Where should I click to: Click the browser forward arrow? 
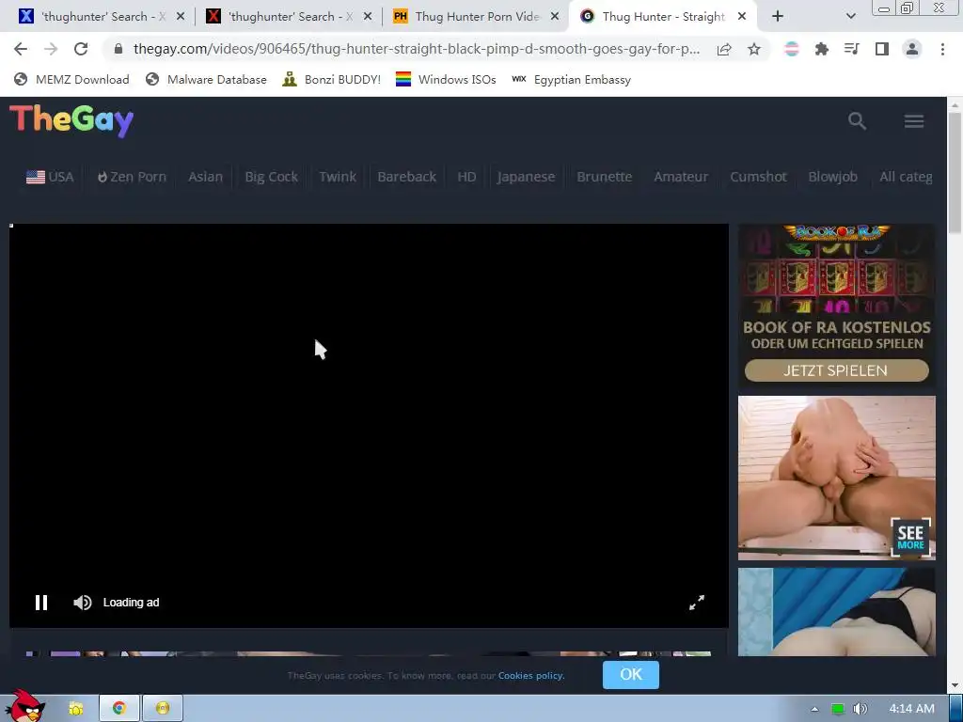51,49
